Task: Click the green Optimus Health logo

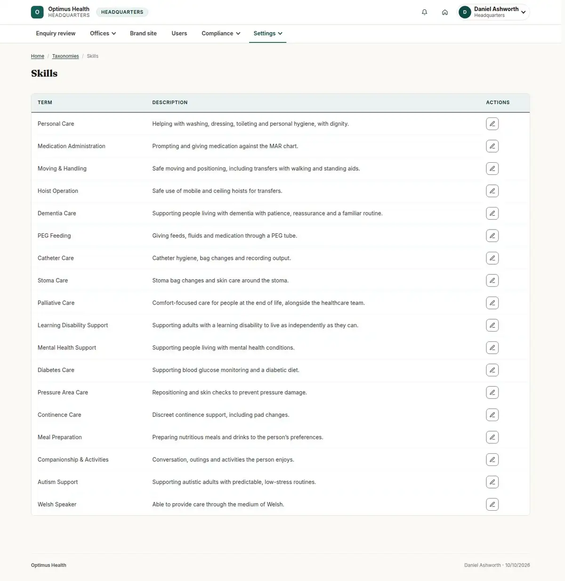Action: click(x=37, y=12)
